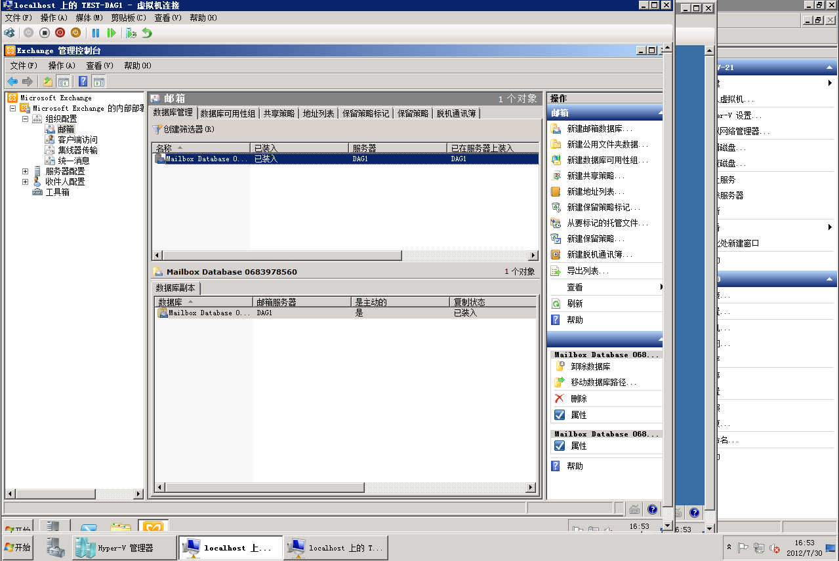839x561 pixels.
Task: Sort by 名称 column header
Action: pos(201,148)
